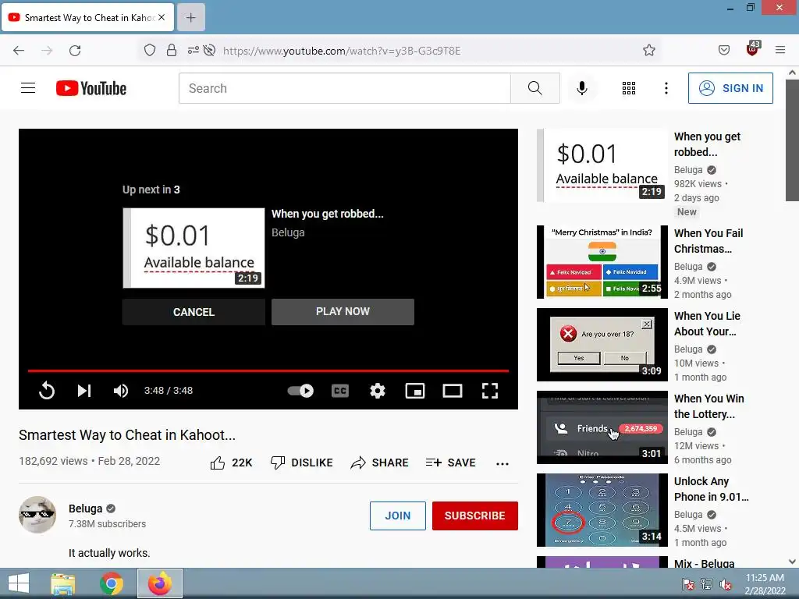This screenshot has height=599, width=799.
Task: Open the YouTube settings three-dot menu
Action: coord(666,88)
